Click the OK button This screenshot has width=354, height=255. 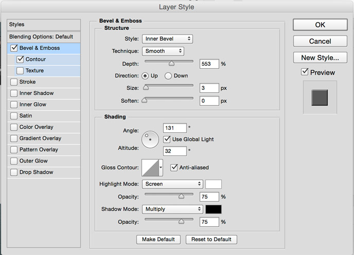pyautogui.click(x=320, y=25)
